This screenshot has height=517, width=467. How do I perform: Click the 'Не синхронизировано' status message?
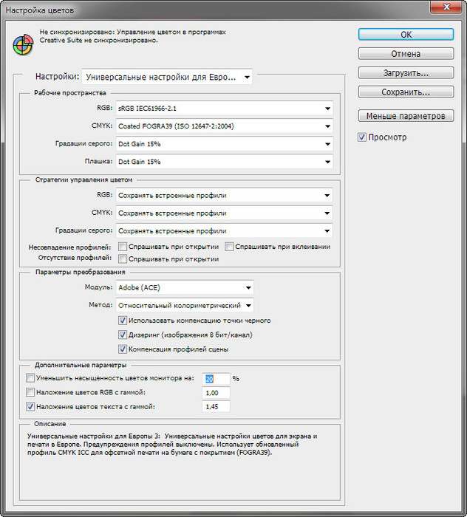(132, 36)
